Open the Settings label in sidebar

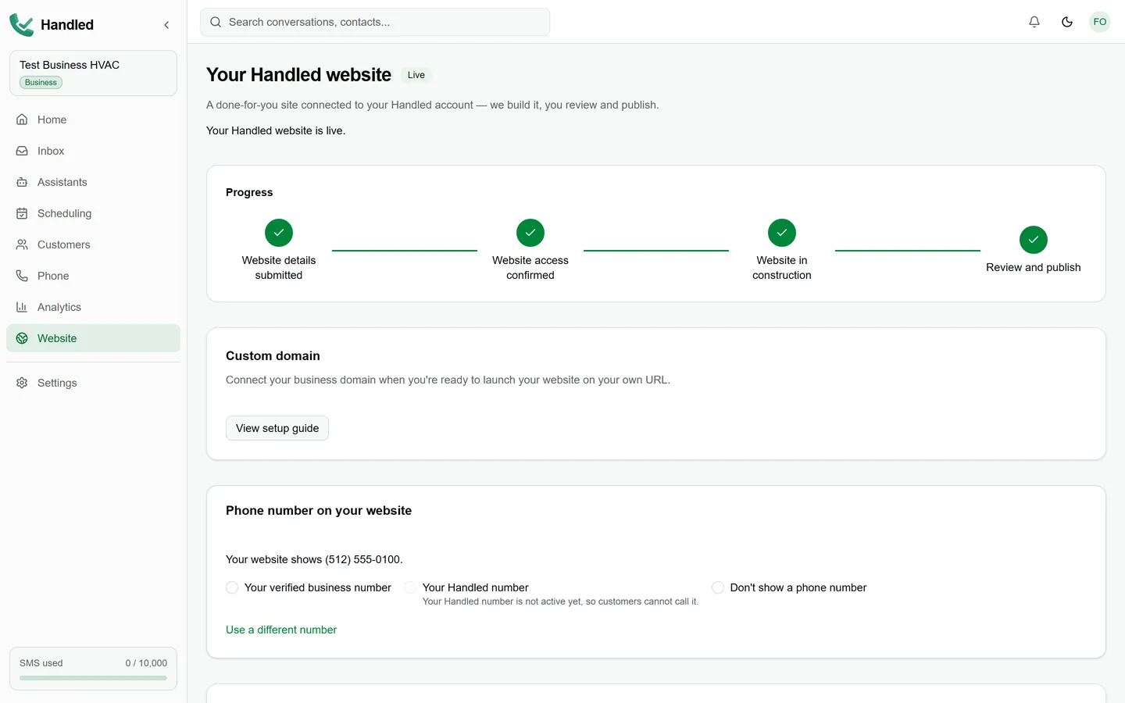click(x=57, y=383)
